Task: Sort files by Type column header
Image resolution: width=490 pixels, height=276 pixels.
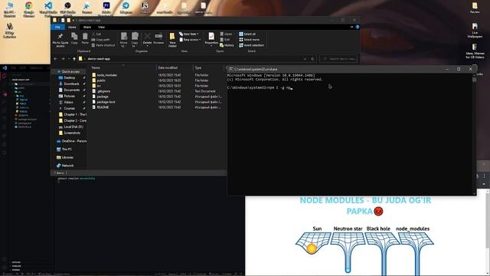Action: (x=198, y=67)
